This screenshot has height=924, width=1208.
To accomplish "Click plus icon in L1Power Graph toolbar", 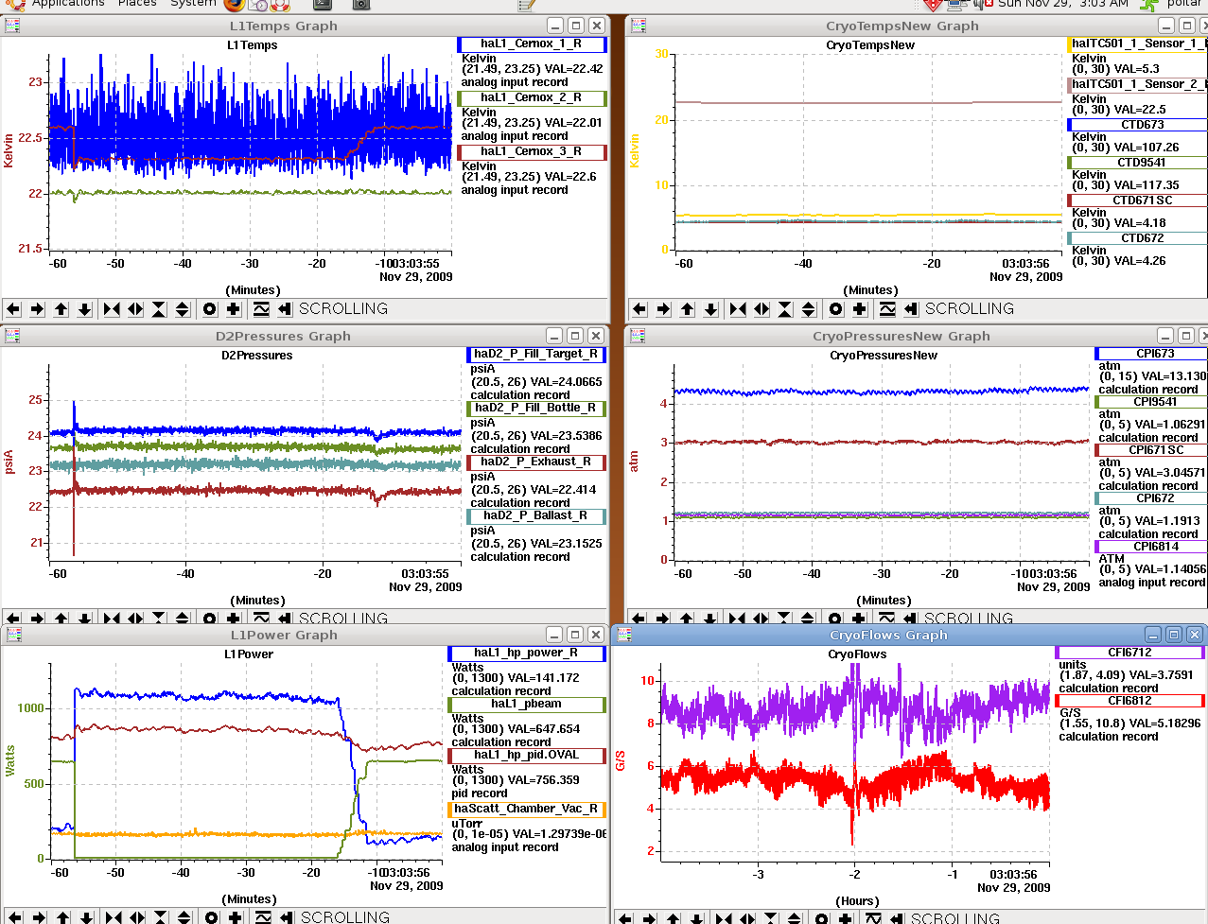I will point(236,917).
